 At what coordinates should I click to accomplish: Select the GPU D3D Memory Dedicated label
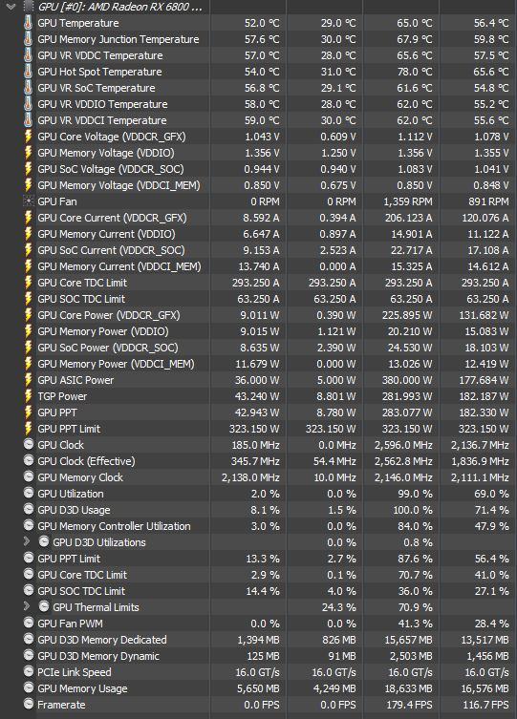click(102, 640)
